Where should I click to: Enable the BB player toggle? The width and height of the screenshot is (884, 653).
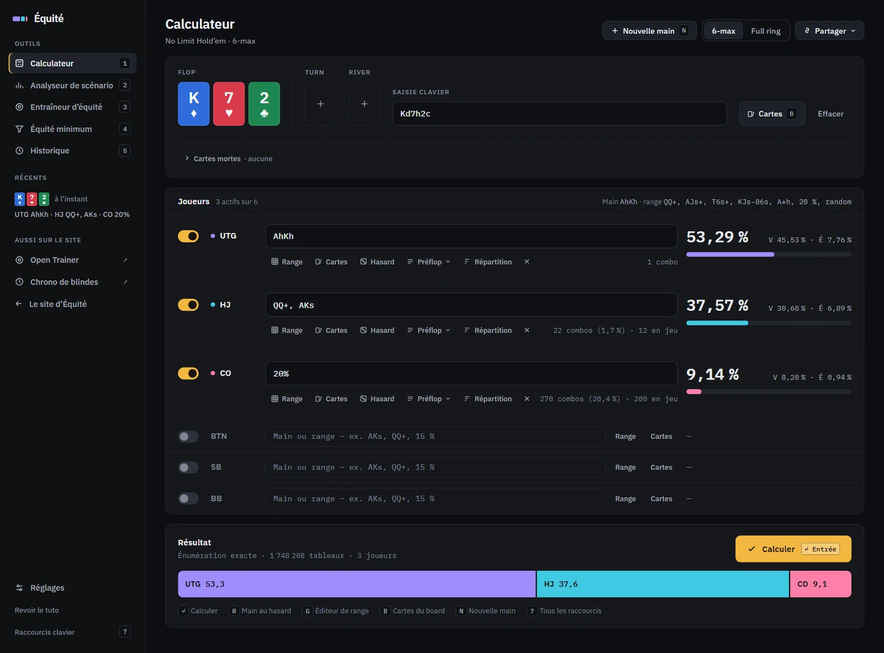pyautogui.click(x=188, y=499)
